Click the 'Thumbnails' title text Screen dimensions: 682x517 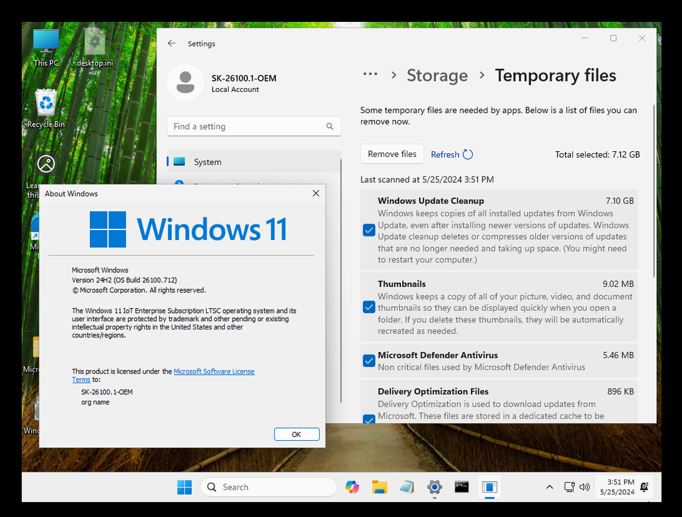tap(402, 284)
